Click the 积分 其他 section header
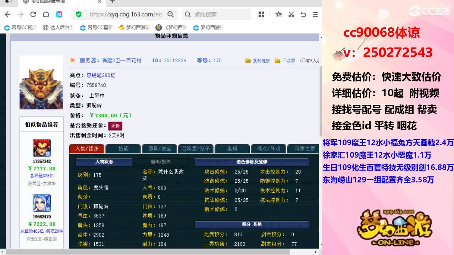Viewport: 454px width, 255px height. pyautogui.click(x=252, y=225)
